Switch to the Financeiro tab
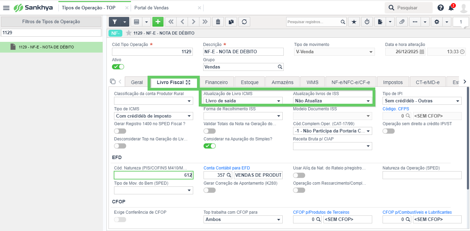 (216, 82)
